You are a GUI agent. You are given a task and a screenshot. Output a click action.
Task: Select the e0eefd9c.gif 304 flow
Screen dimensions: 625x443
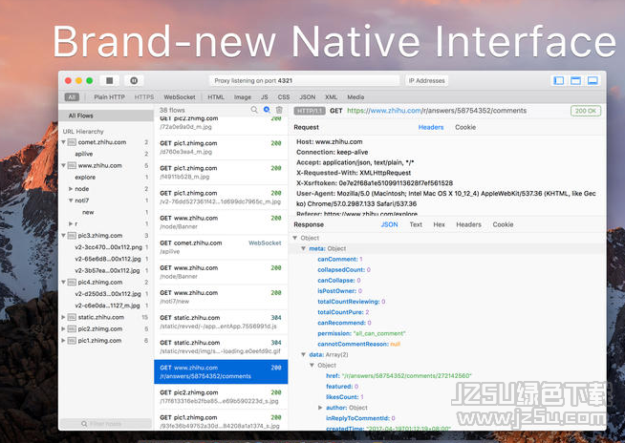coord(221,347)
